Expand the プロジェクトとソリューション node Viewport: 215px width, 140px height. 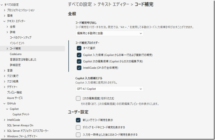tap(5, 10)
